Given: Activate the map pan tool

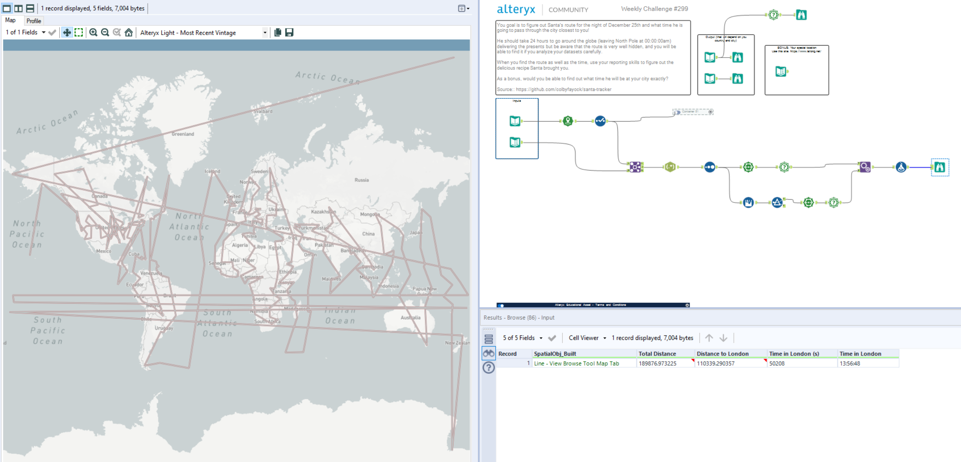Looking at the screenshot, I should (x=67, y=33).
